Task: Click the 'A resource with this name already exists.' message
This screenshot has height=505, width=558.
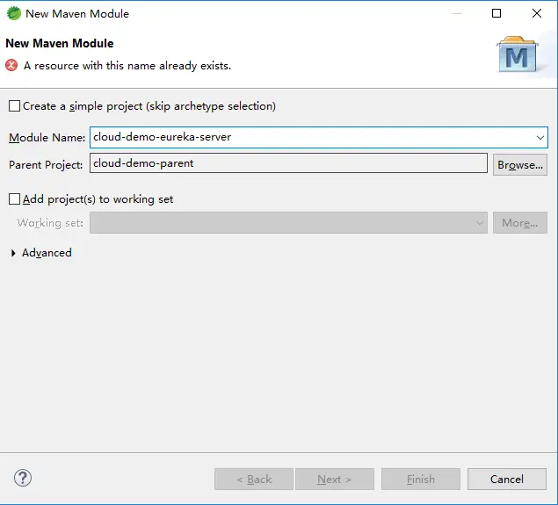Action: (127, 66)
